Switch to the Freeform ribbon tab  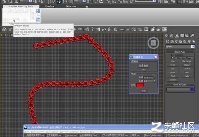pos(50,6)
